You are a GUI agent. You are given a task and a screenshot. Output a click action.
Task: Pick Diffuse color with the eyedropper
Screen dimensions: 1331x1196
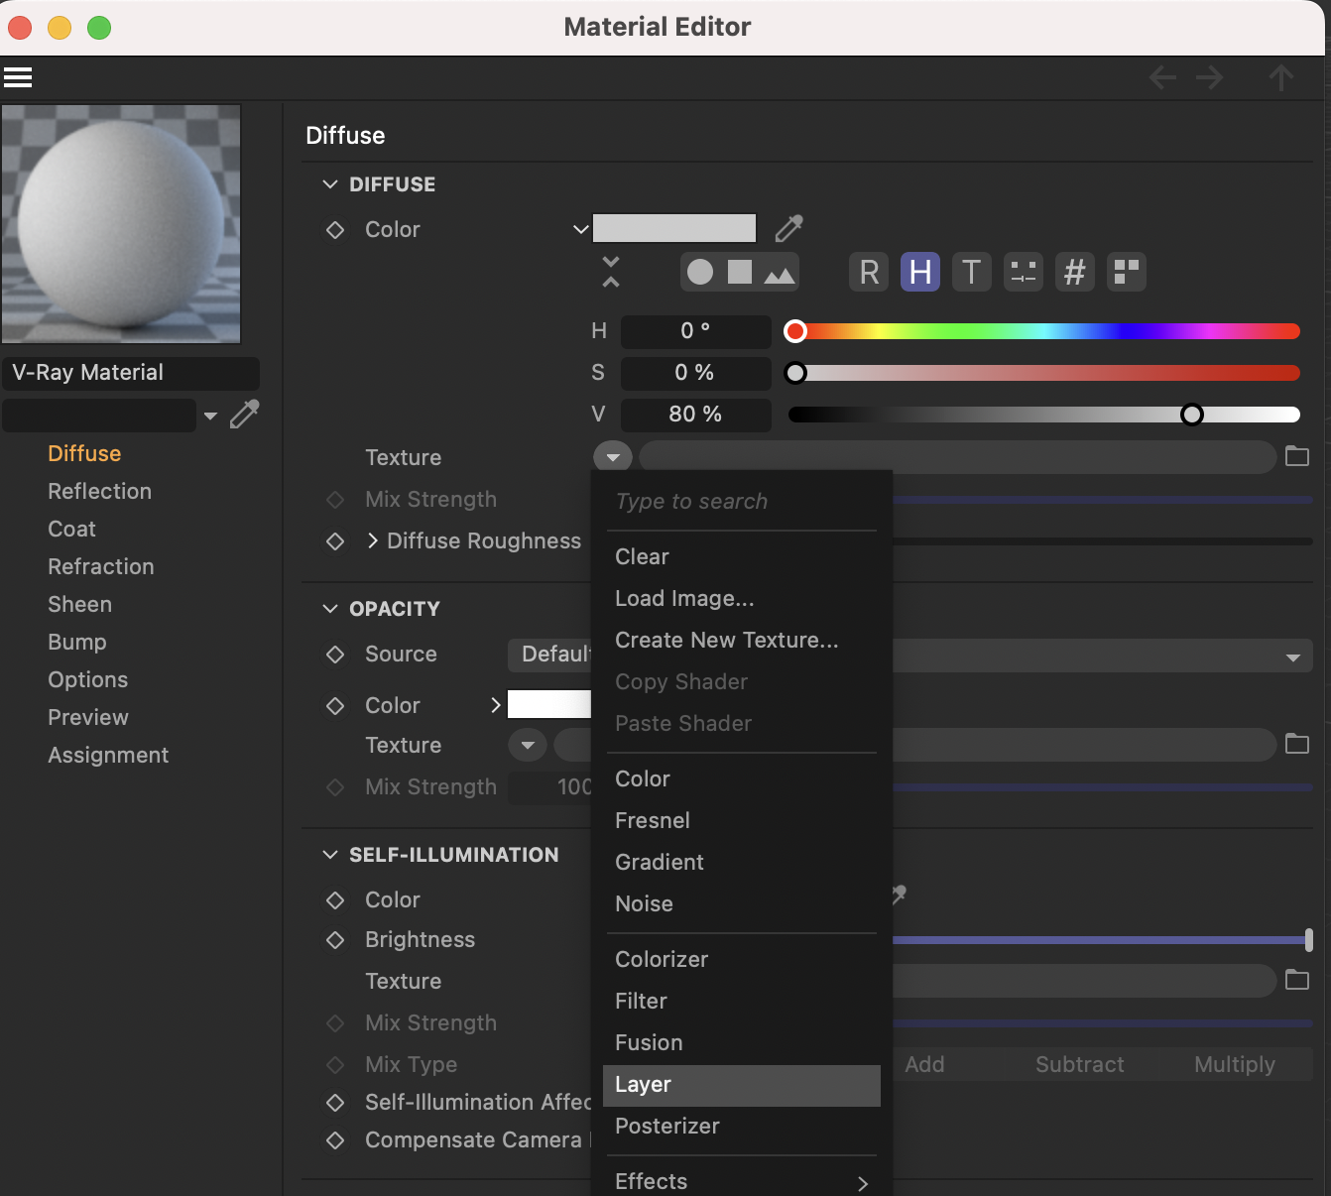coord(789,229)
